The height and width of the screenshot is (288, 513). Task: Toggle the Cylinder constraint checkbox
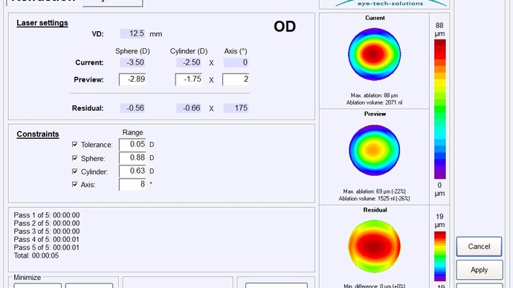pos(74,171)
